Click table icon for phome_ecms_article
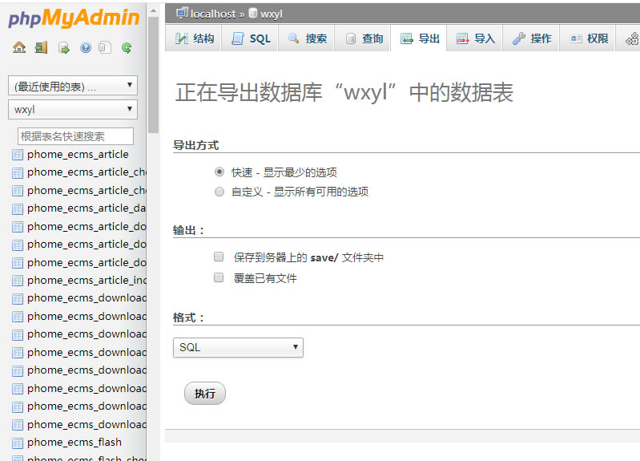The image size is (640, 461). pos(18,155)
